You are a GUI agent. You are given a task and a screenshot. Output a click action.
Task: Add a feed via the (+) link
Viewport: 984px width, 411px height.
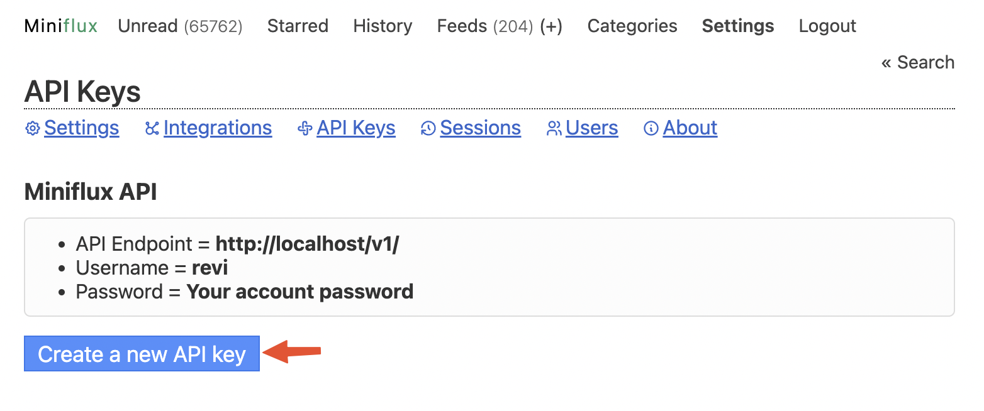[x=551, y=26]
